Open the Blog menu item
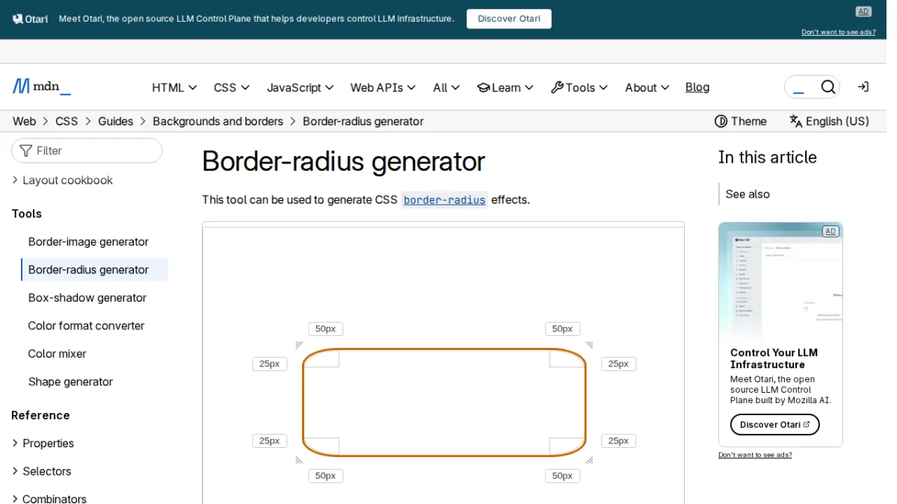 697,87
